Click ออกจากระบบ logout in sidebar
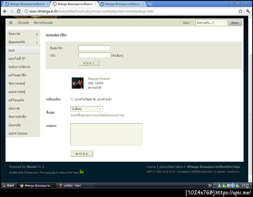This screenshot has height=197, width=253. 23,134
